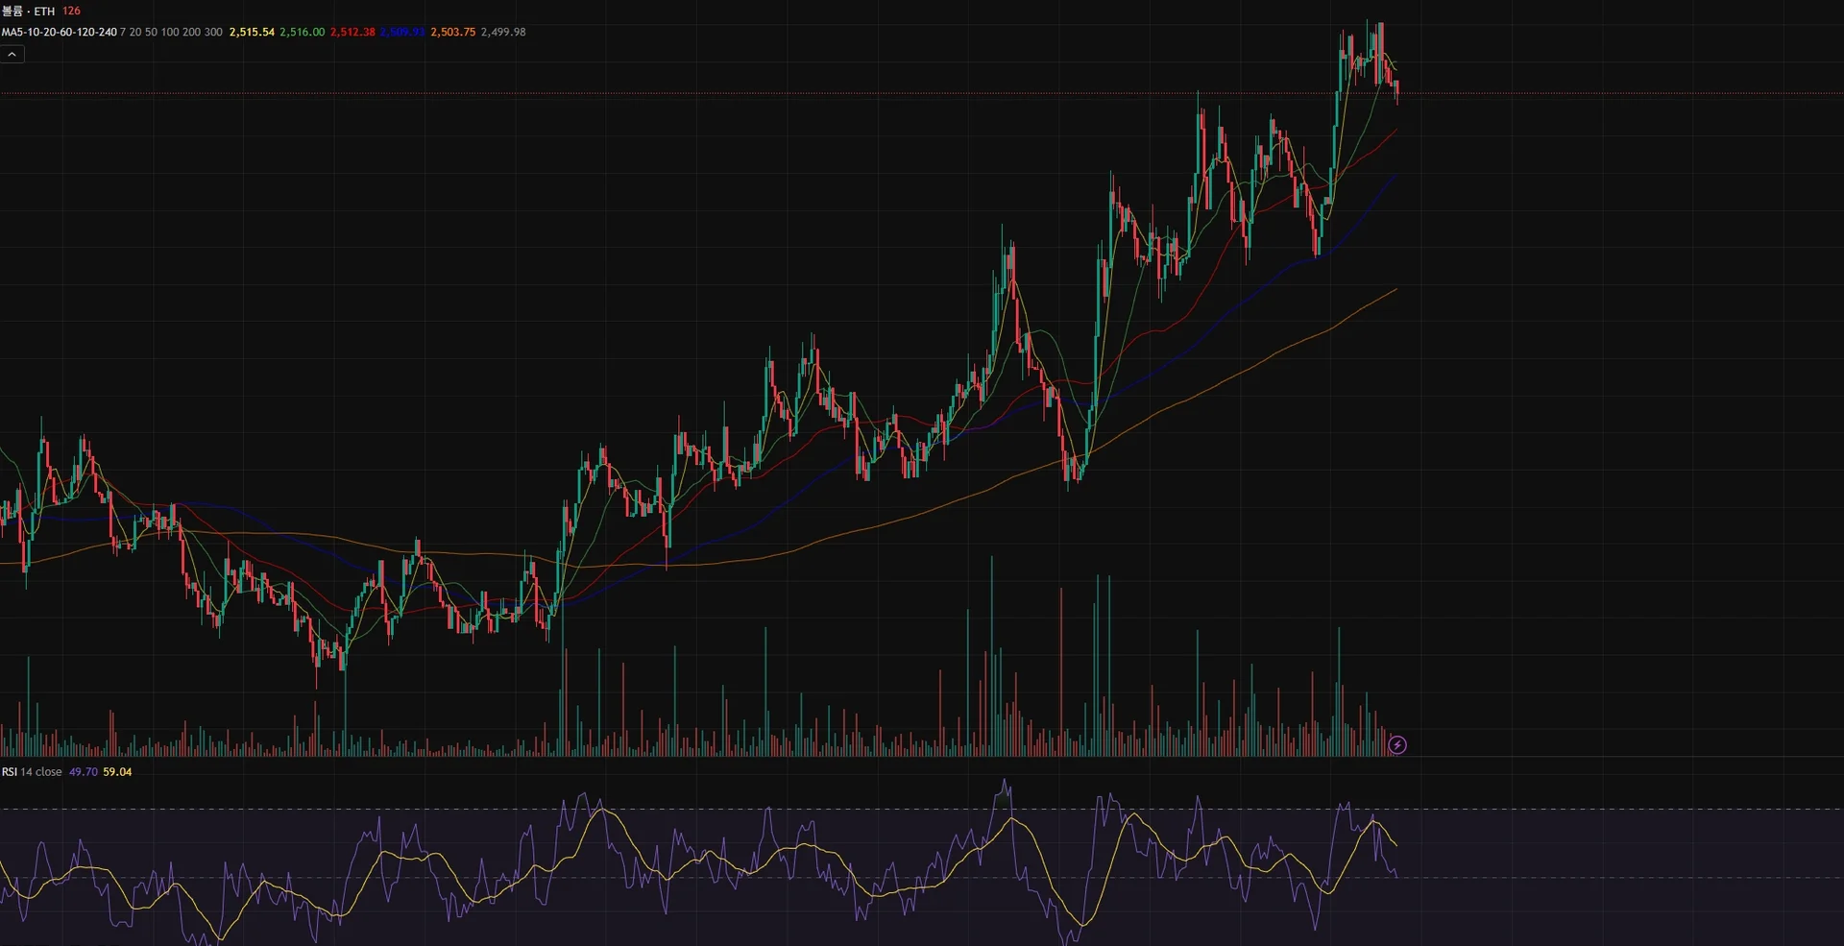The width and height of the screenshot is (1844, 946).
Task: Click the RSI middle dashed line
Action: coord(922,878)
